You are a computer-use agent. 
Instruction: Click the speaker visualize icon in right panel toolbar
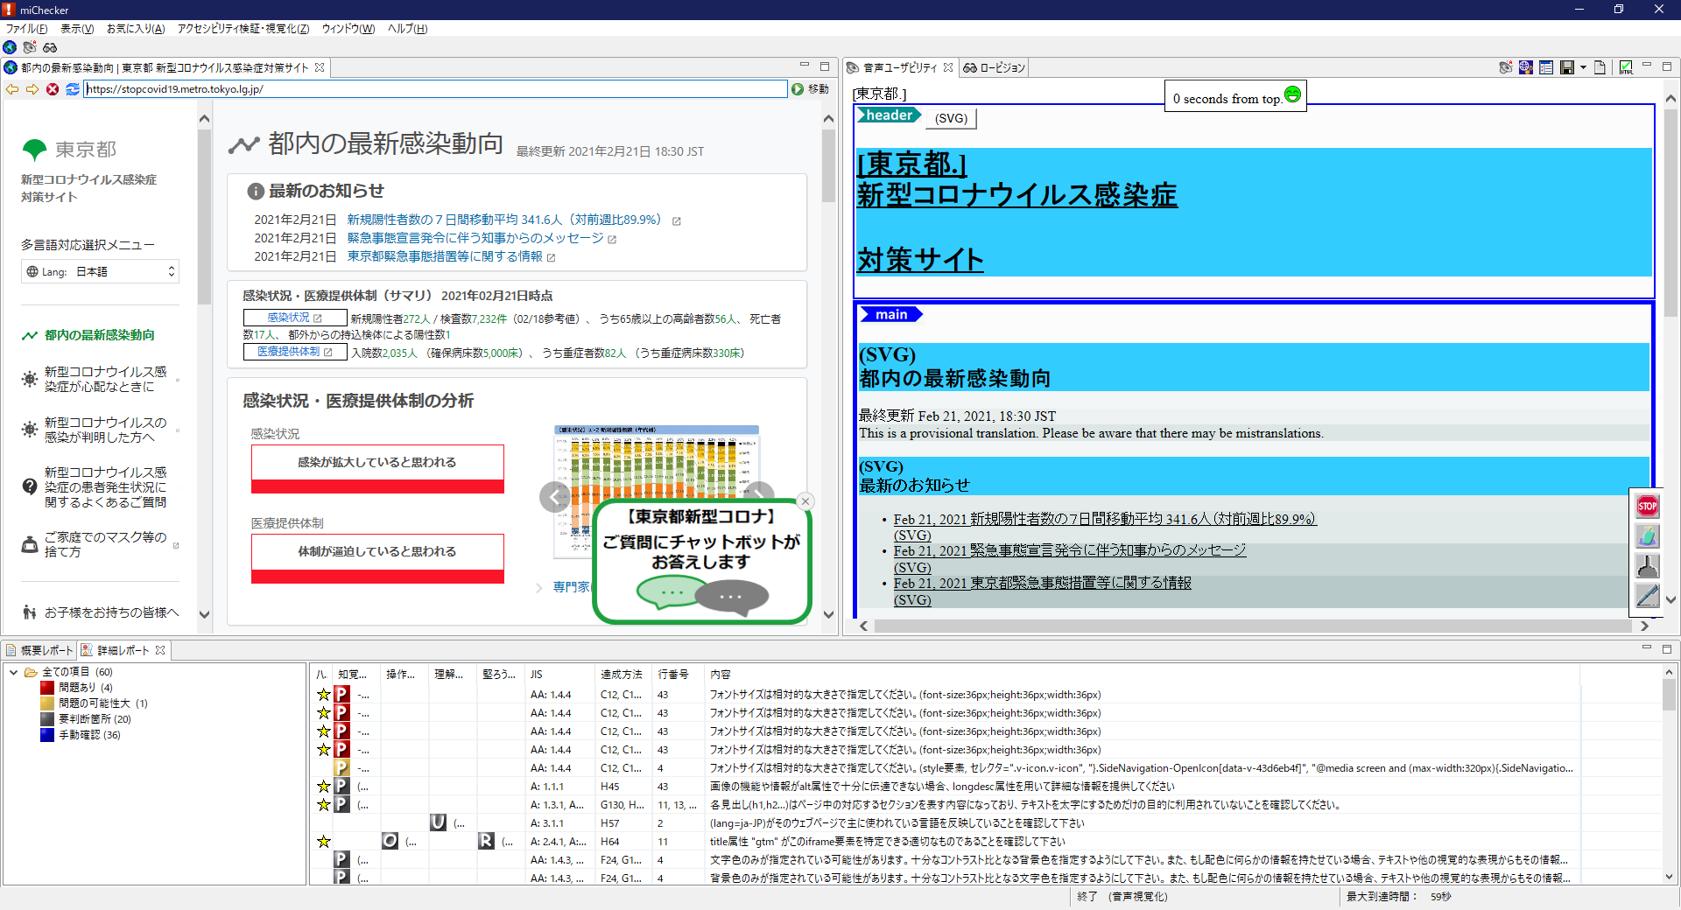[1506, 67]
